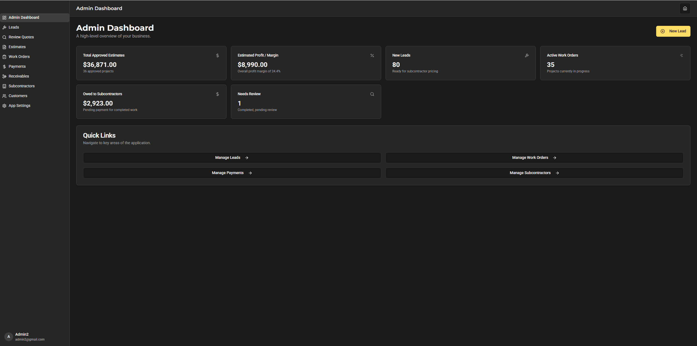
Task: Open Estimates from the sidebar
Action: (35, 47)
